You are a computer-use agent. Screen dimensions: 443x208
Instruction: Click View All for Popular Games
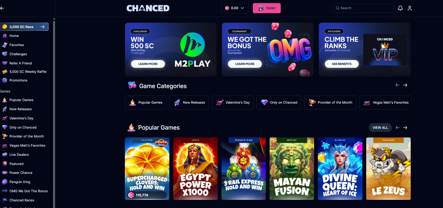click(x=380, y=128)
